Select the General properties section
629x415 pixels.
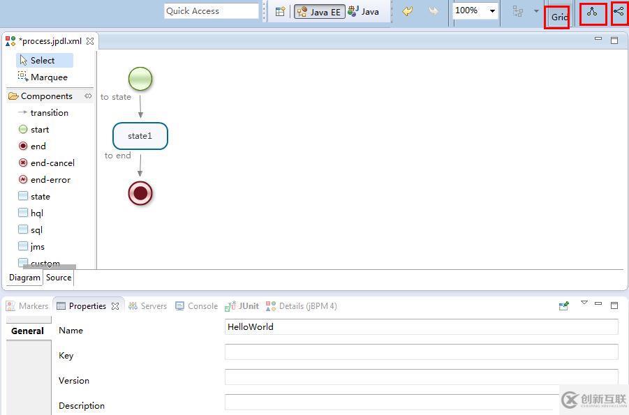click(28, 331)
